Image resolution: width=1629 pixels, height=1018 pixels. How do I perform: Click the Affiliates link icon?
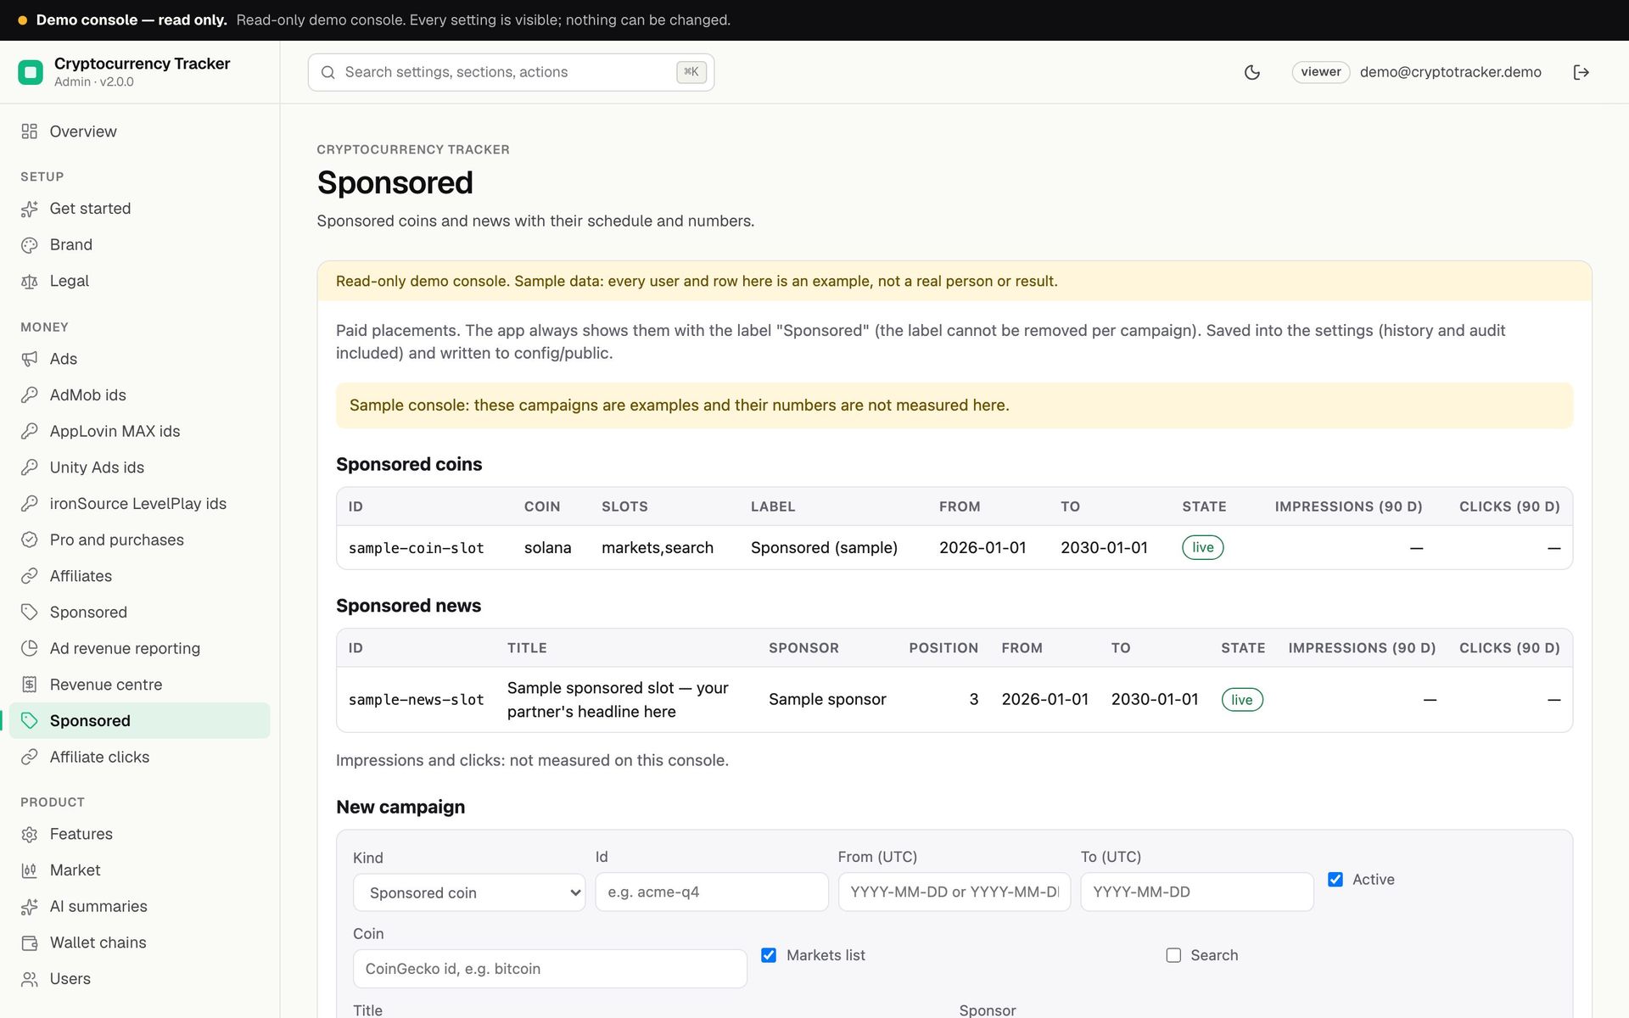pyautogui.click(x=30, y=576)
